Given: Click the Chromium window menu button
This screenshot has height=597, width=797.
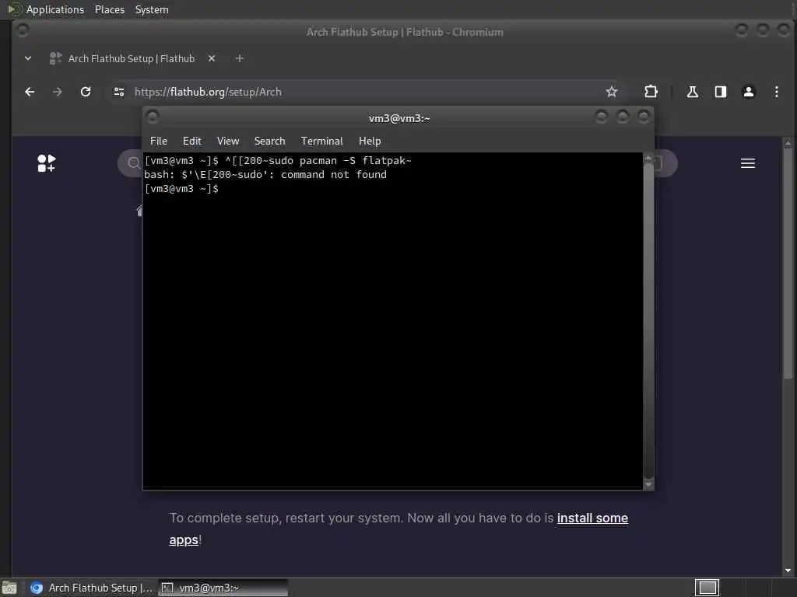Looking at the screenshot, I should [x=22, y=30].
